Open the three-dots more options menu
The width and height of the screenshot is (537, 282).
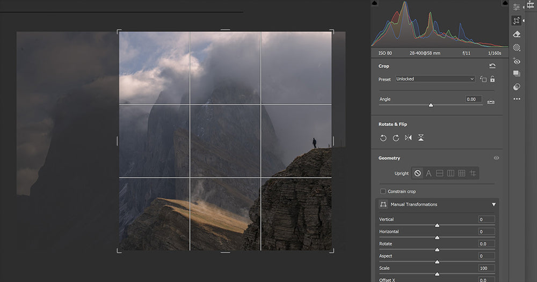(517, 99)
